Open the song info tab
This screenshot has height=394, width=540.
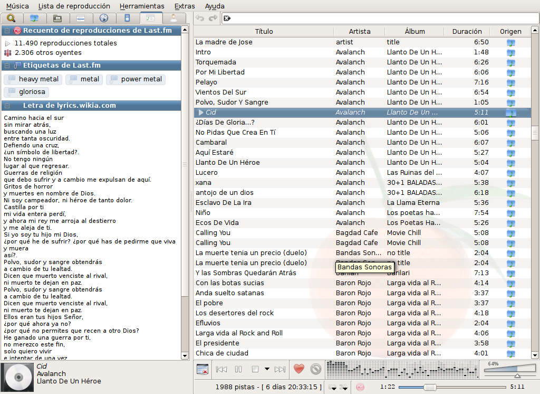tap(150, 18)
